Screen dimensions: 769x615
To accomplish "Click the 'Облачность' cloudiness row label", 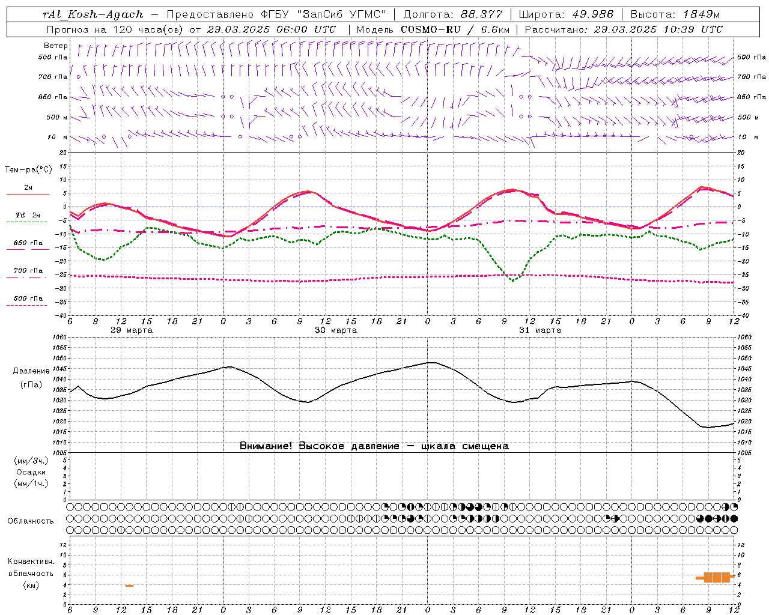I will (31, 521).
